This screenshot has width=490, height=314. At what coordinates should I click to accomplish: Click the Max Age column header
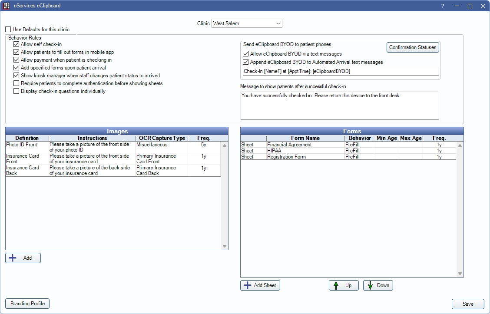pyautogui.click(x=411, y=138)
